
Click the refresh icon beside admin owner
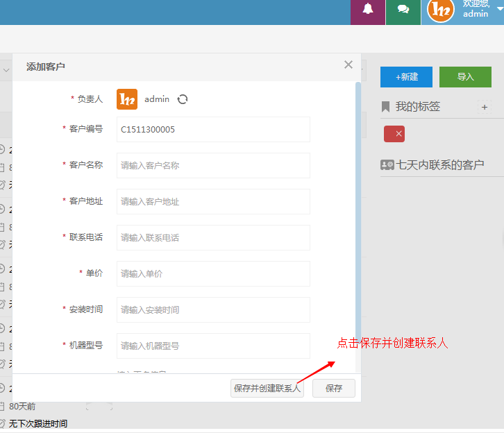coord(183,99)
